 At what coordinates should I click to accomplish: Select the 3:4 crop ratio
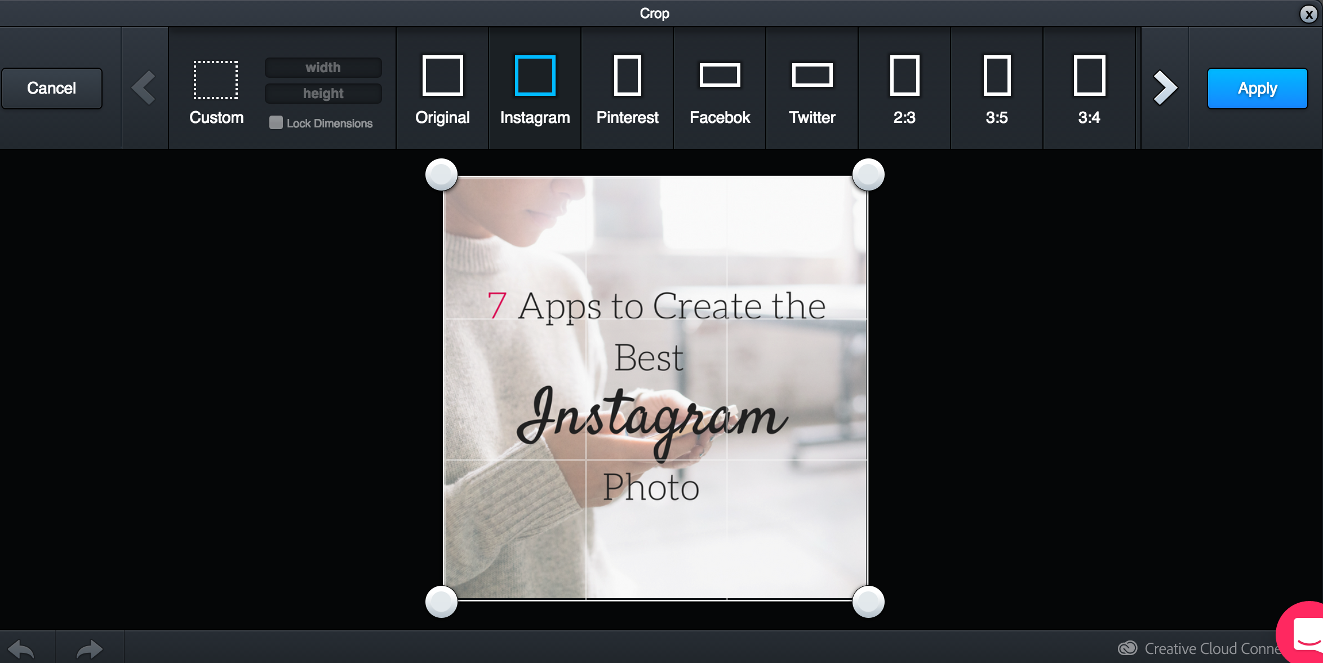1089,89
